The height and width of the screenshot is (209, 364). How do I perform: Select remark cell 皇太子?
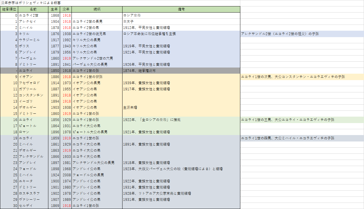(181, 22)
